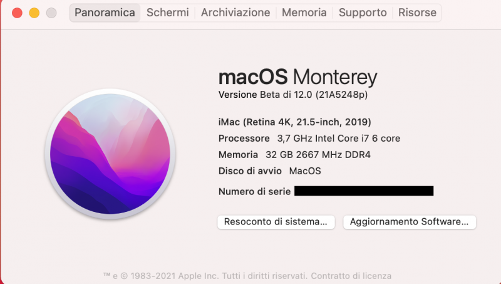The width and height of the screenshot is (501, 284).
Task: Click the macOS Monterey title
Action: pyautogui.click(x=297, y=77)
